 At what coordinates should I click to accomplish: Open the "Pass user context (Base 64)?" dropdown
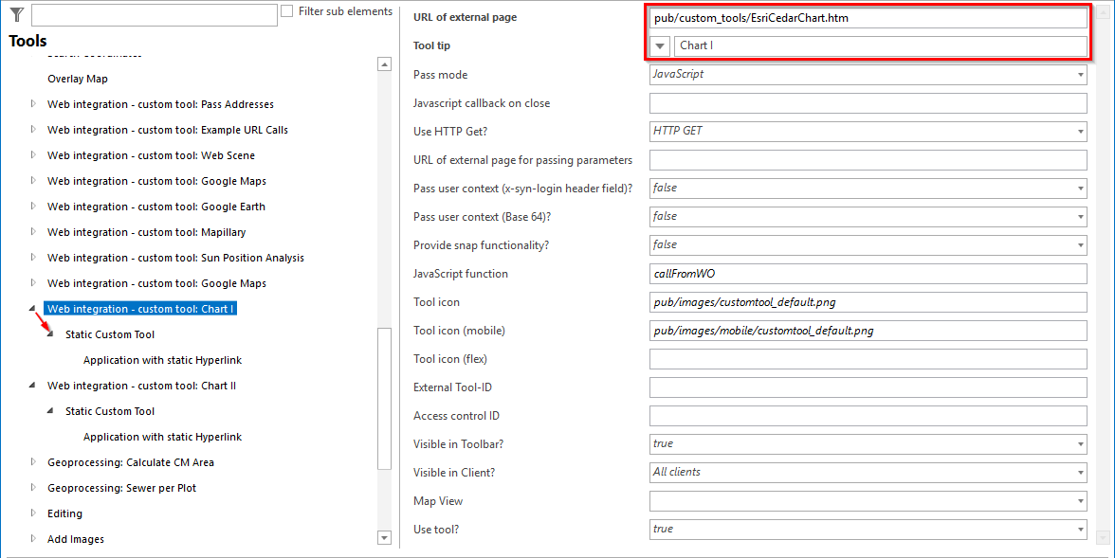click(1079, 216)
